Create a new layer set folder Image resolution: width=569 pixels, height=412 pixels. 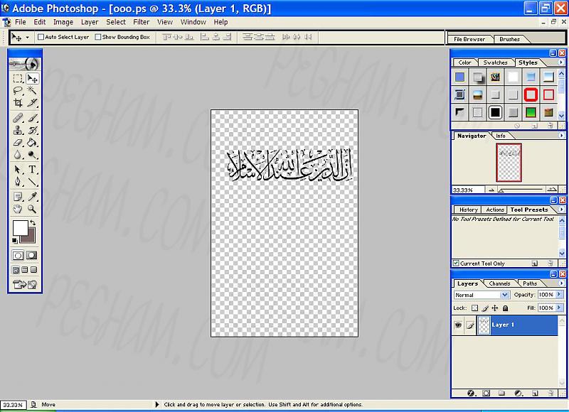502,393
